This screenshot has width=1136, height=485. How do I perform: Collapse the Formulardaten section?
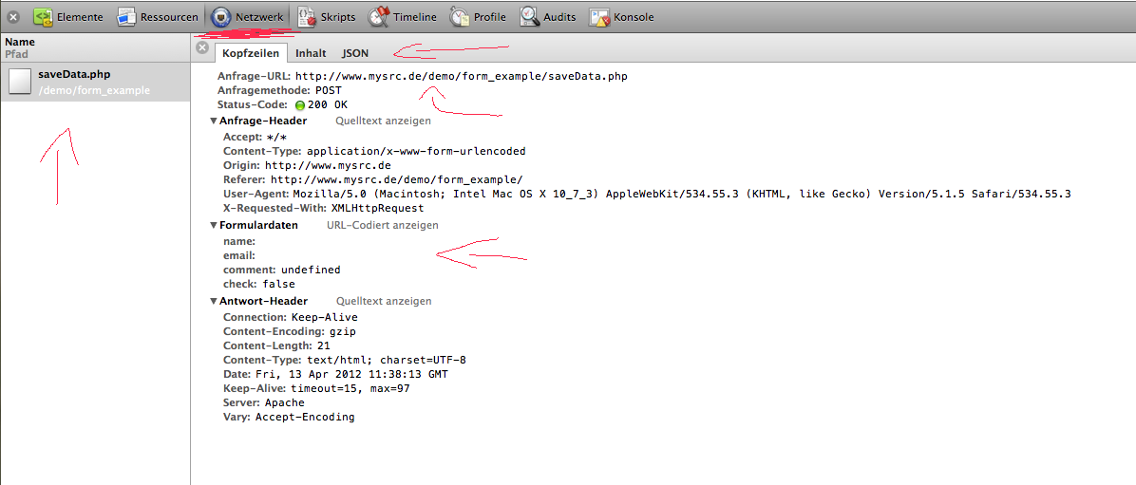(214, 226)
